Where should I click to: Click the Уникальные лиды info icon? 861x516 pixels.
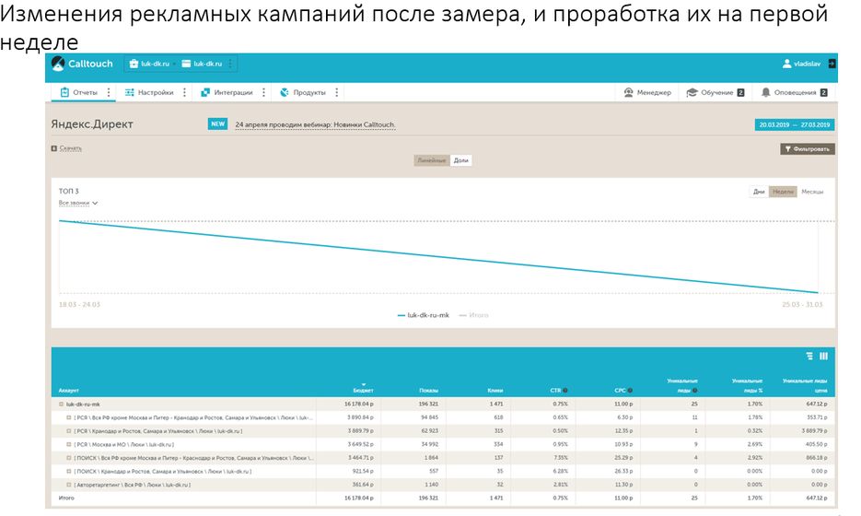click(695, 391)
